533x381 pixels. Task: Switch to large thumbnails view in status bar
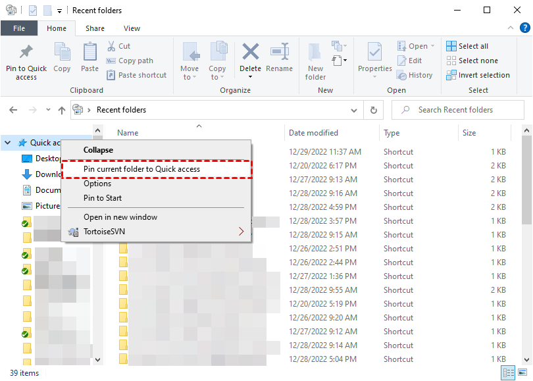point(522,373)
